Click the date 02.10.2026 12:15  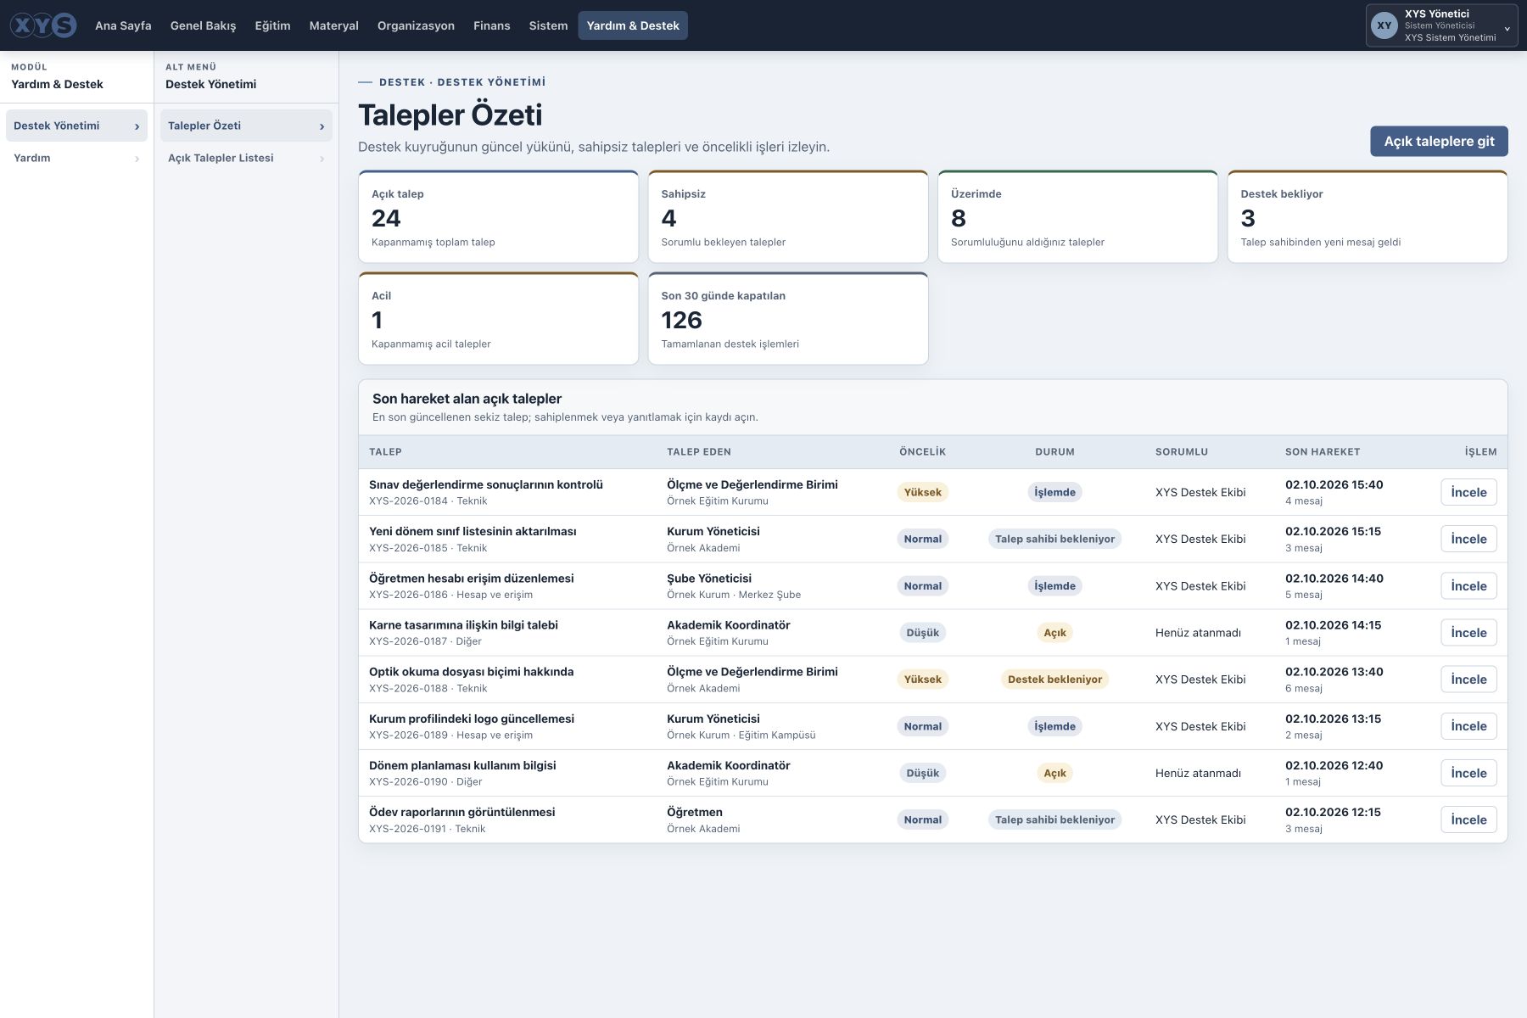[1333, 812]
